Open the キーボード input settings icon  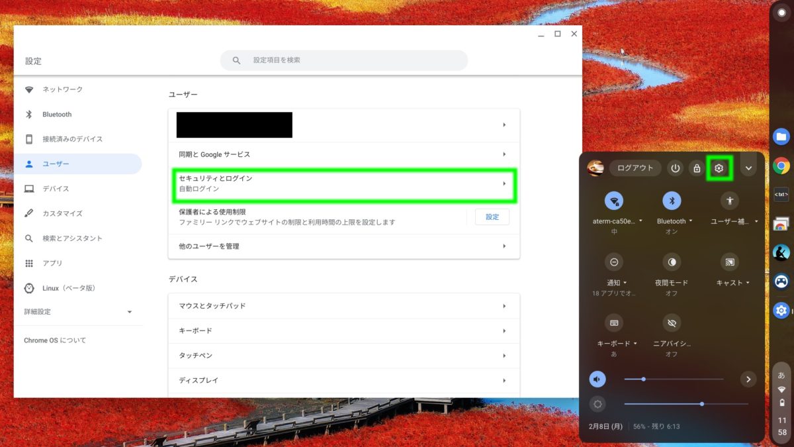click(614, 324)
